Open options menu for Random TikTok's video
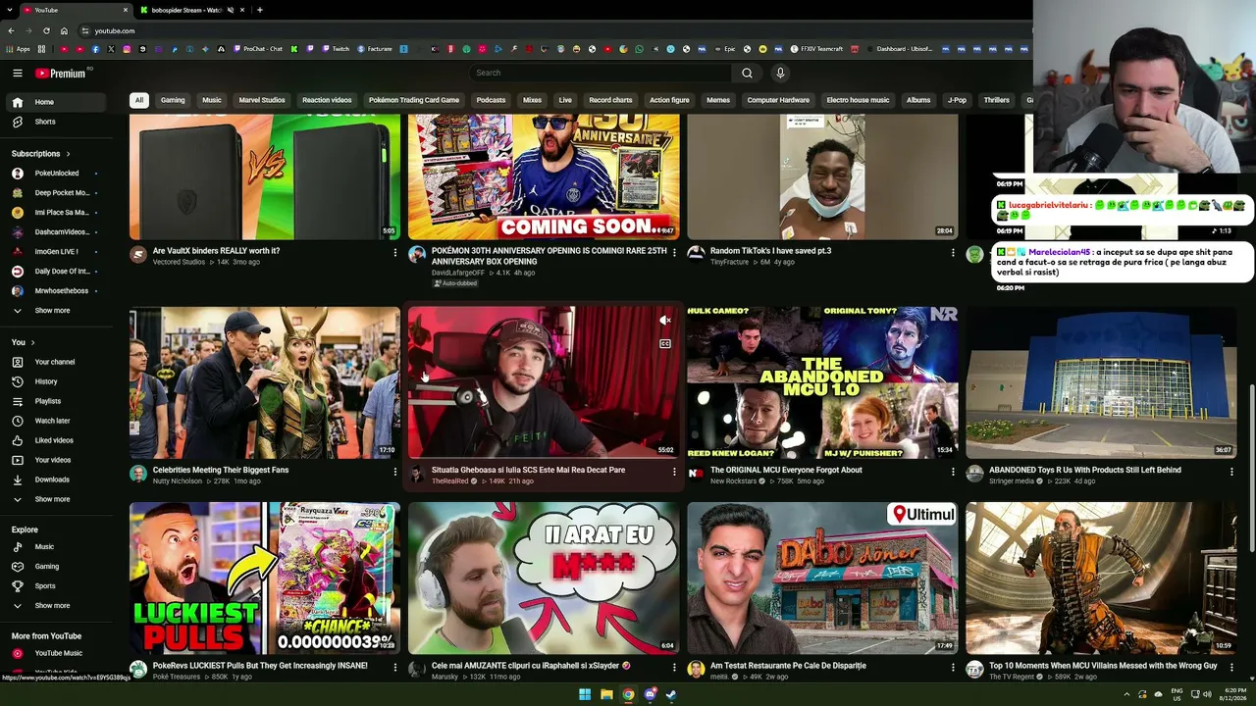 [x=953, y=253]
